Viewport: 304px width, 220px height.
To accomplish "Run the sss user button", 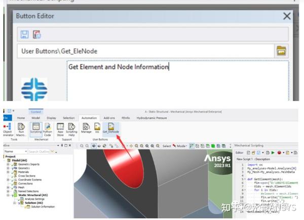I will (97, 128).
